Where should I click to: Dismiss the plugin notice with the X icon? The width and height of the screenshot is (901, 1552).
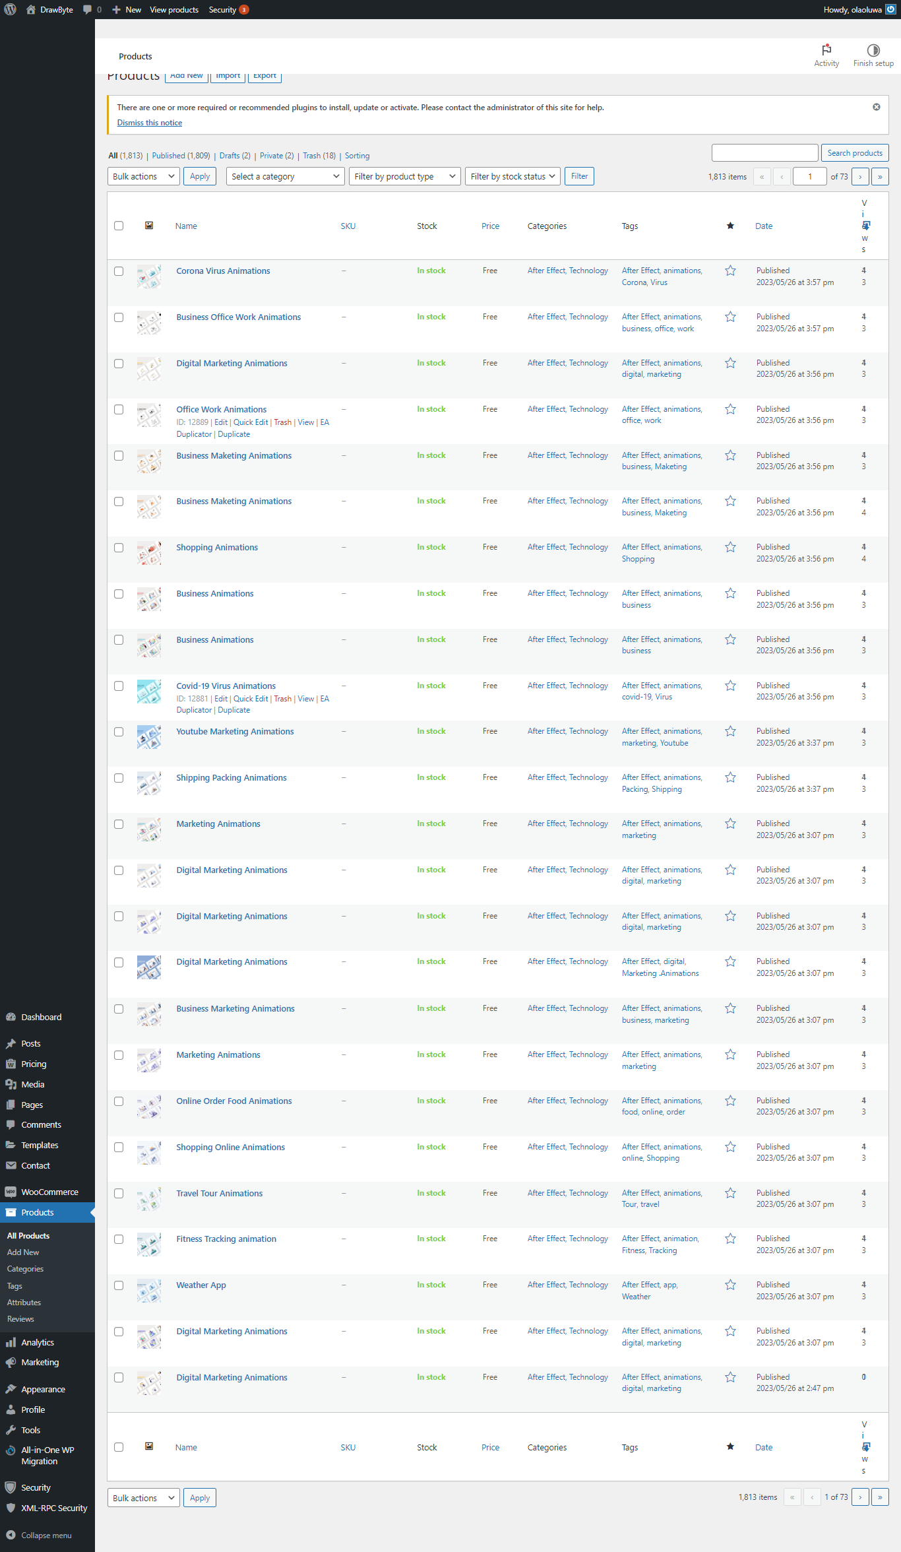(876, 107)
